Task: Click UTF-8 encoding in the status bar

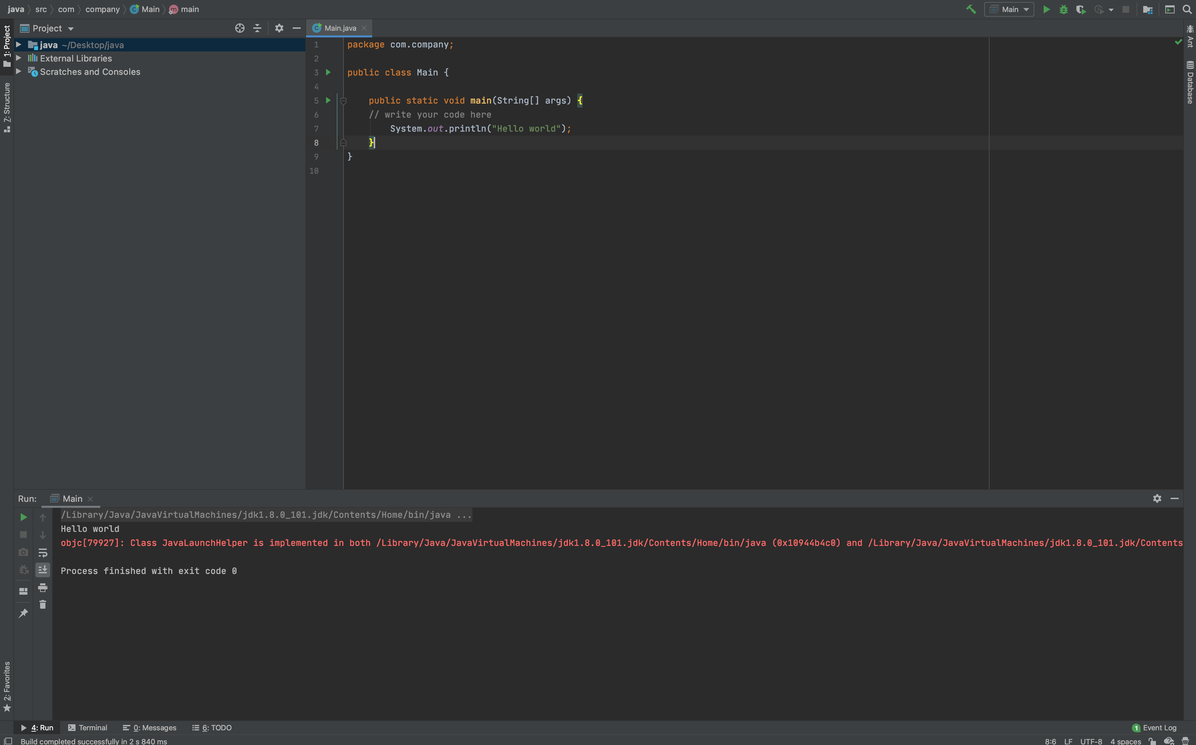Action: 1090,741
